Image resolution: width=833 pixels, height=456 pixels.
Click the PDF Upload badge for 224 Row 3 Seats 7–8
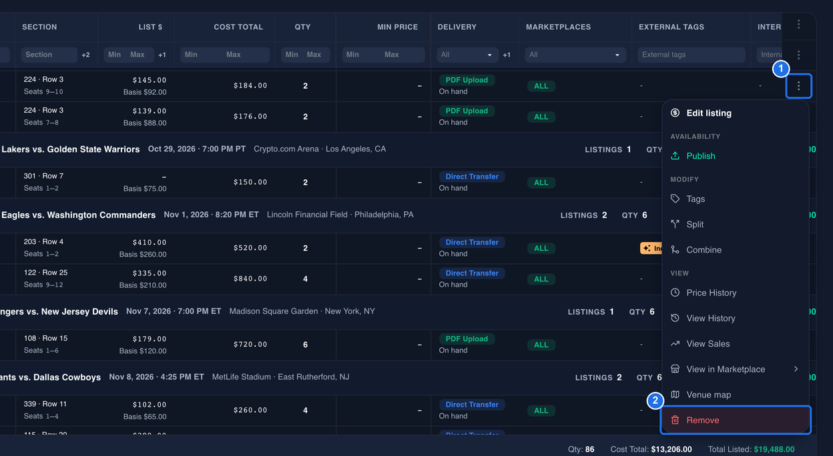click(467, 111)
